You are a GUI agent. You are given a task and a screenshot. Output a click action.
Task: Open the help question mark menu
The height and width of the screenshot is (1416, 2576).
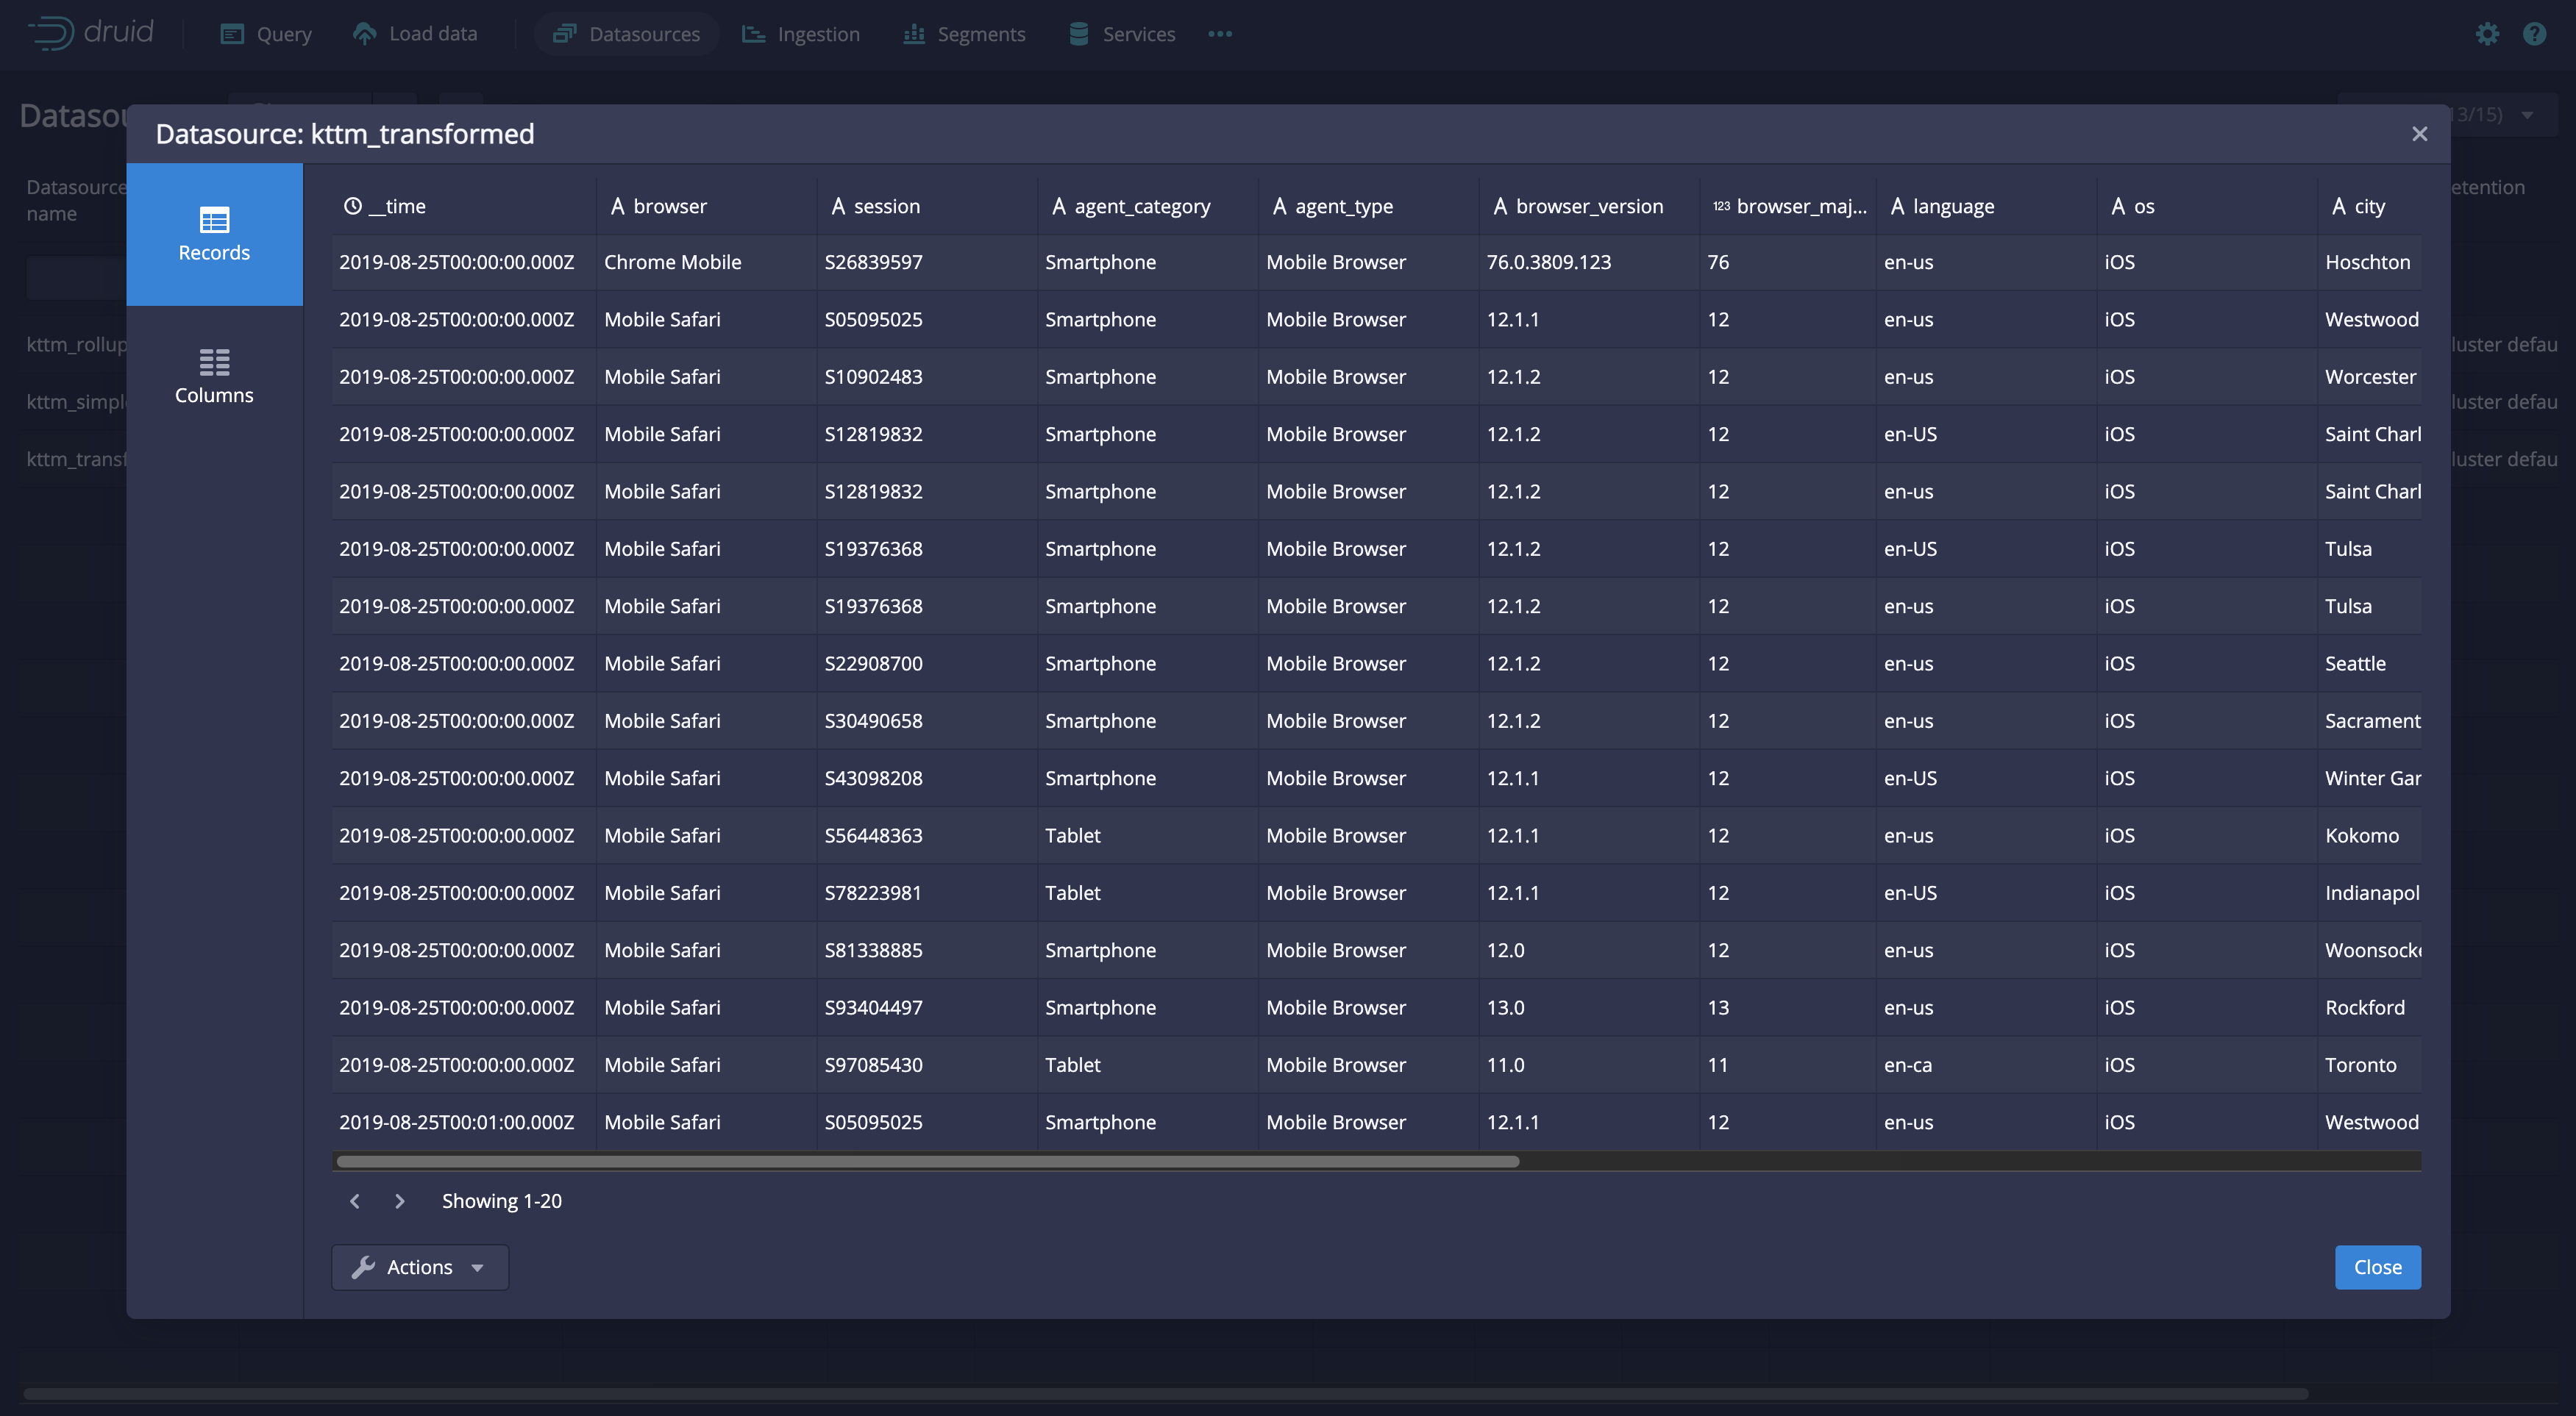[2534, 34]
